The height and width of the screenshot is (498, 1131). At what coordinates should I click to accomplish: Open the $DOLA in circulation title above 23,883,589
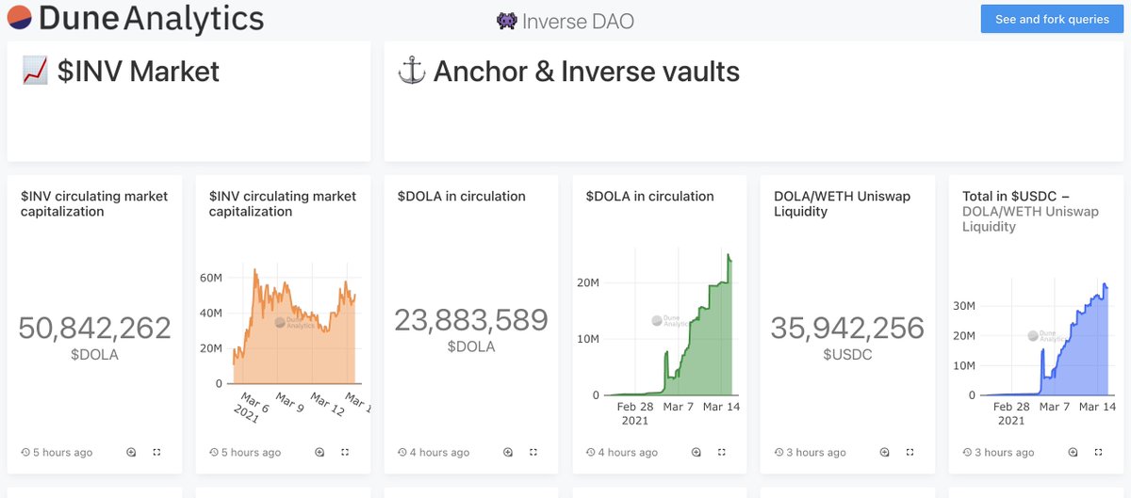(x=462, y=197)
